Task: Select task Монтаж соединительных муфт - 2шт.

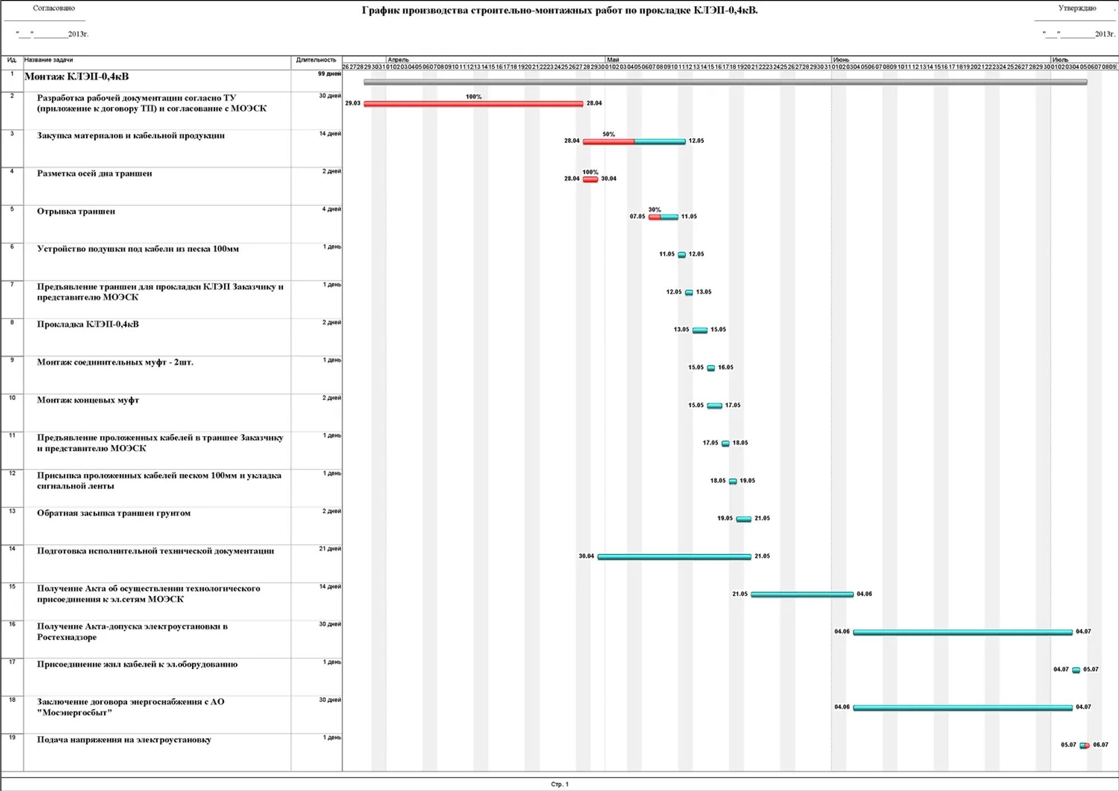Action: [115, 362]
